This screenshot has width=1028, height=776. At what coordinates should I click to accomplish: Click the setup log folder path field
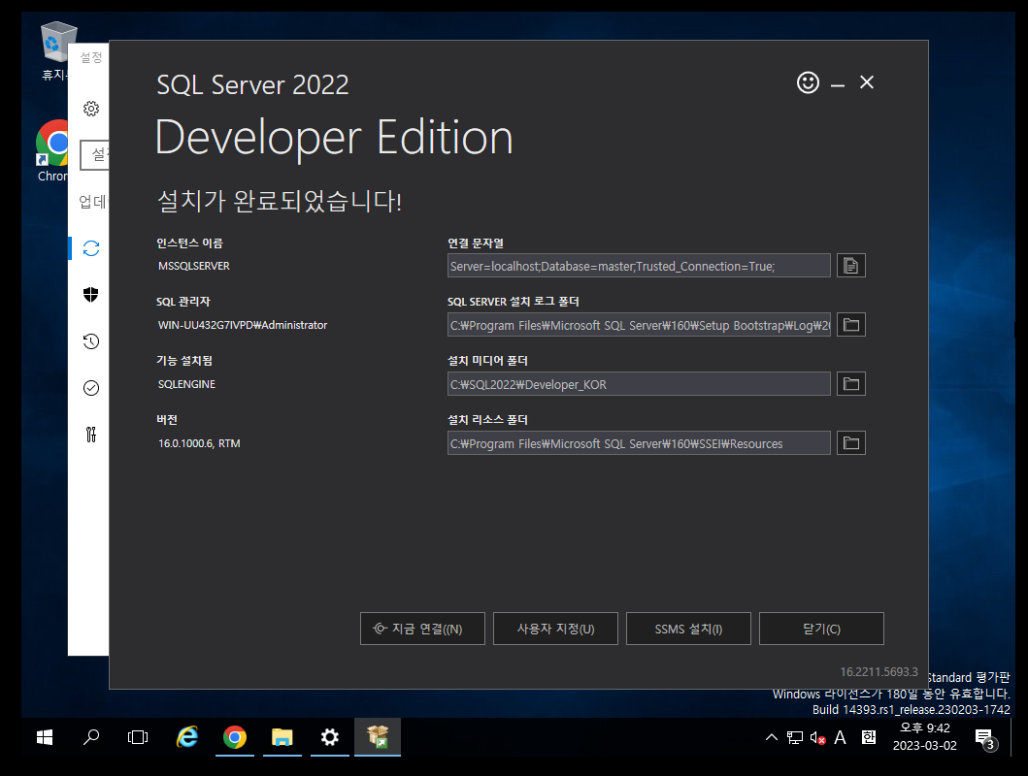click(639, 325)
